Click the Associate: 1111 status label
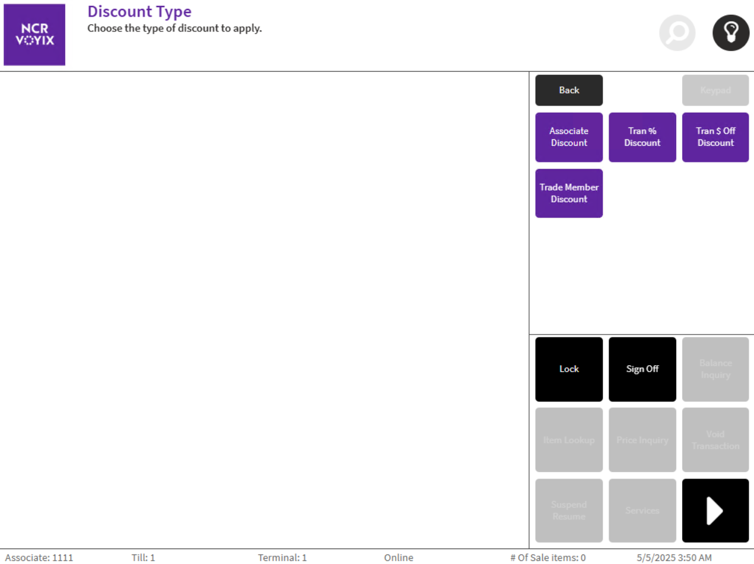Image resolution: width=754 pixels, height=564 pixels. point(39,557)
